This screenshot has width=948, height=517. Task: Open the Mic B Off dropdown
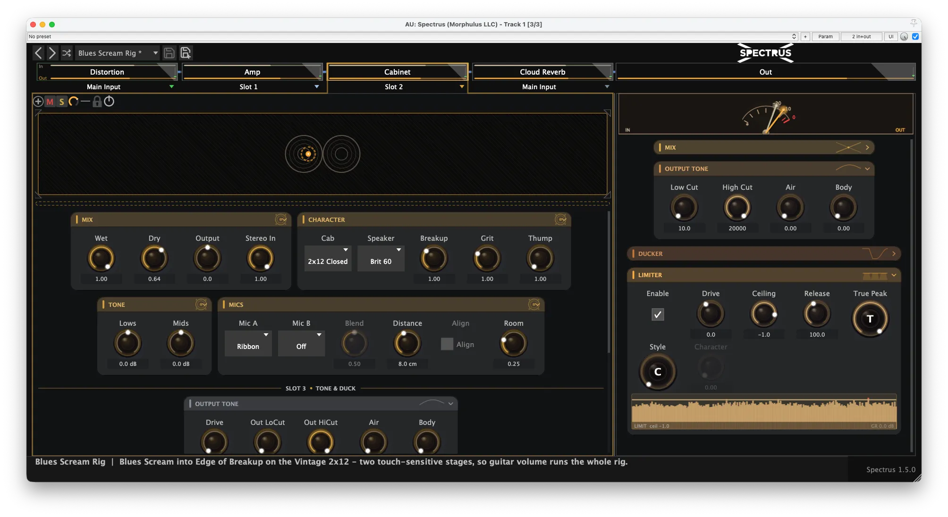click(x=301, y=343)
